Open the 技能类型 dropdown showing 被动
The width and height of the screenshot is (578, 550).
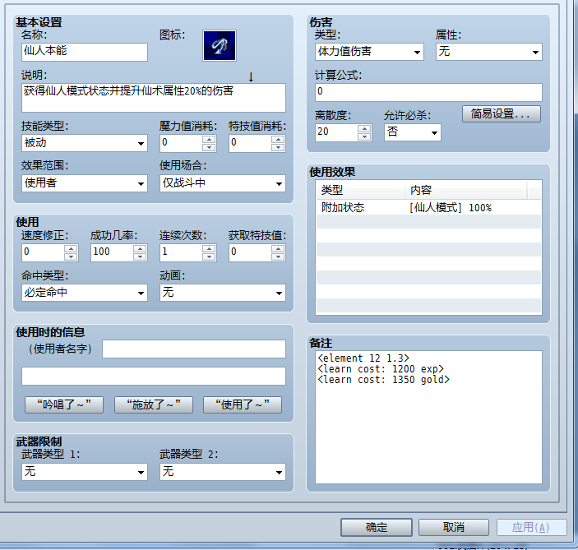(x=85, y=143)
